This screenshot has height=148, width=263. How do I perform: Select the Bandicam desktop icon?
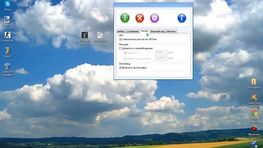click(254, 131)
